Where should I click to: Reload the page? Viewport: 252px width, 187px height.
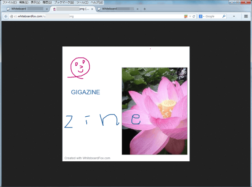point(194,16)
